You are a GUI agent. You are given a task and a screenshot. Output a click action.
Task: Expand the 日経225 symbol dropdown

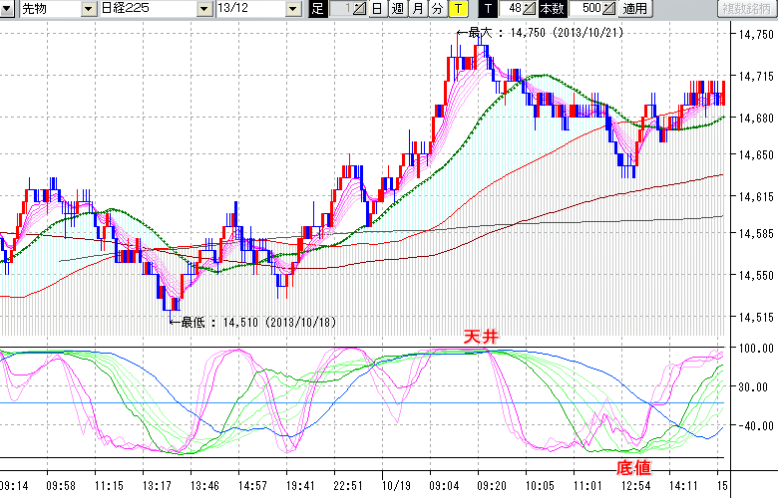tap(205, 9)
